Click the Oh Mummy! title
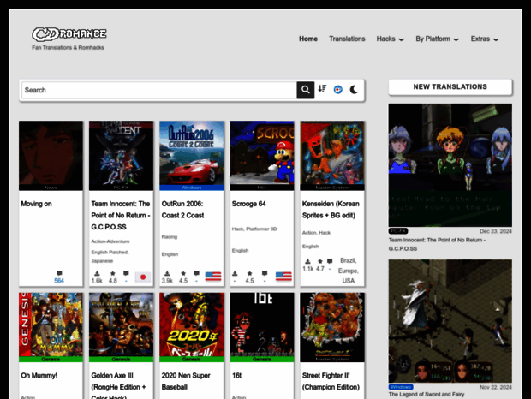Viewport: 531px width, 399px height. point(39,376)
